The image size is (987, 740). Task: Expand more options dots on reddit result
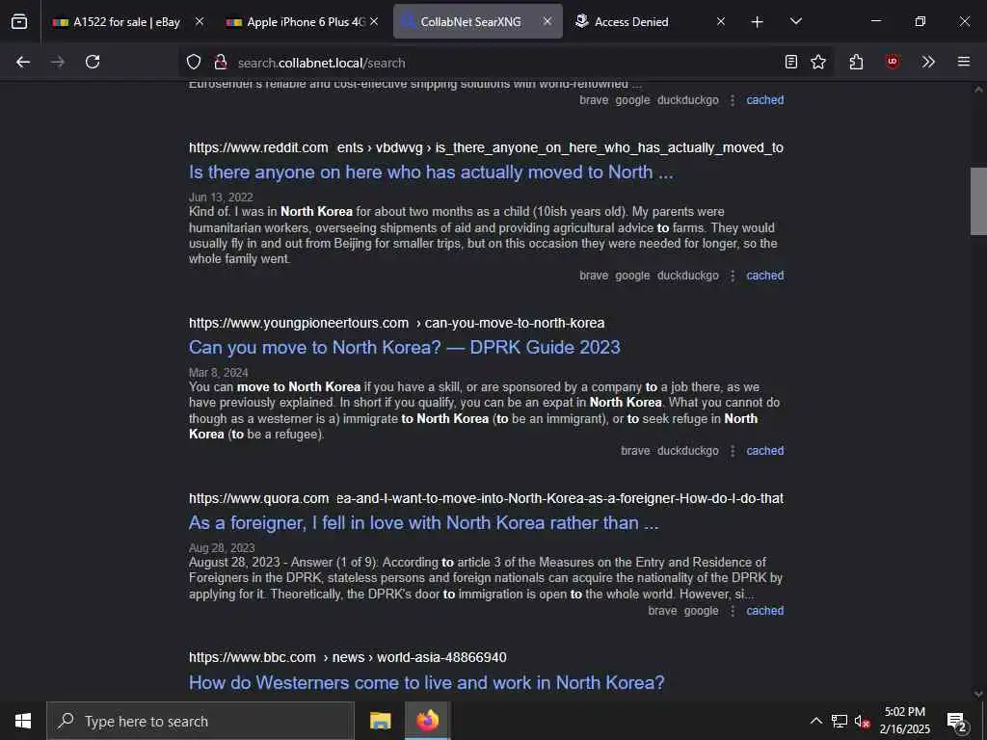(733, 276)
